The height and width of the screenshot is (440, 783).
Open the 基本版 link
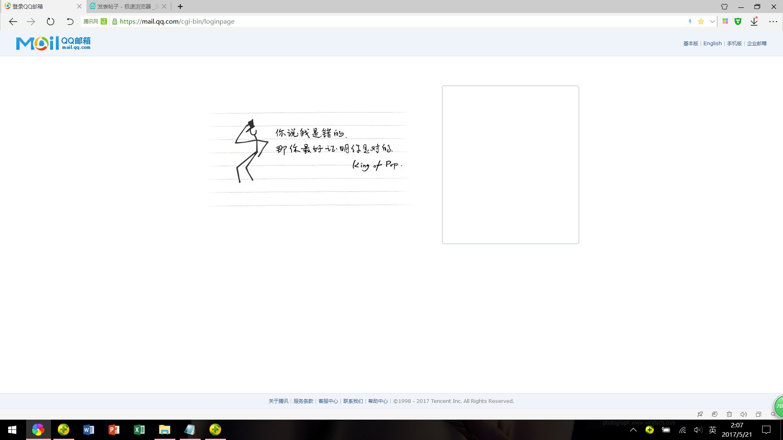click(x=690, y=44)
